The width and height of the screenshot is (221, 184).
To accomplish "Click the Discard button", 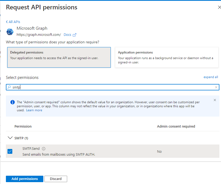I will (56, 179).
